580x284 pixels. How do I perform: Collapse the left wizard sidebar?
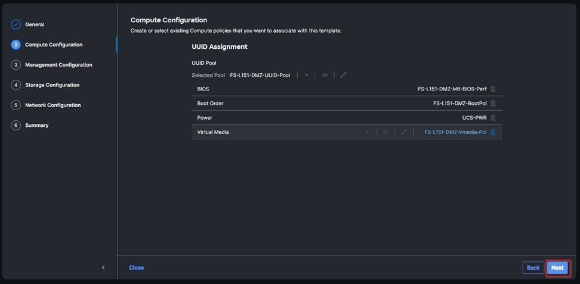pos(103,267)
